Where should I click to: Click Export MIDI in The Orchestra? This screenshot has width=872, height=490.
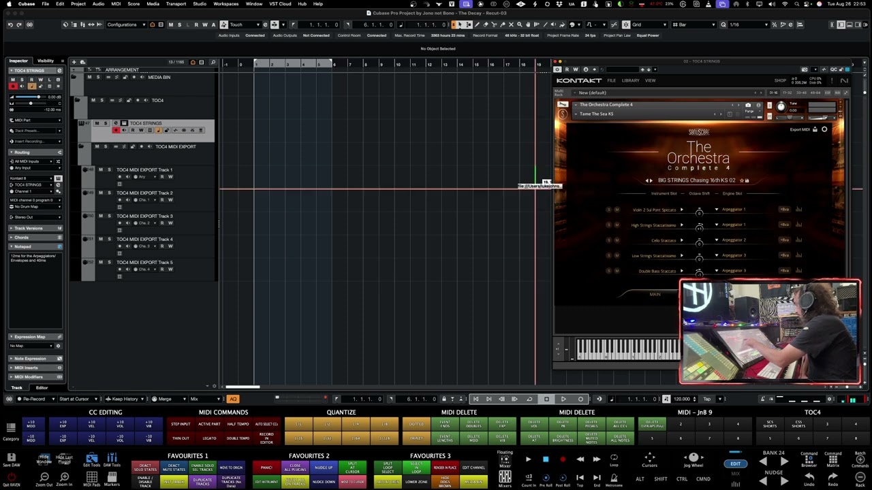pyautogui.click(x=800, y=129)
